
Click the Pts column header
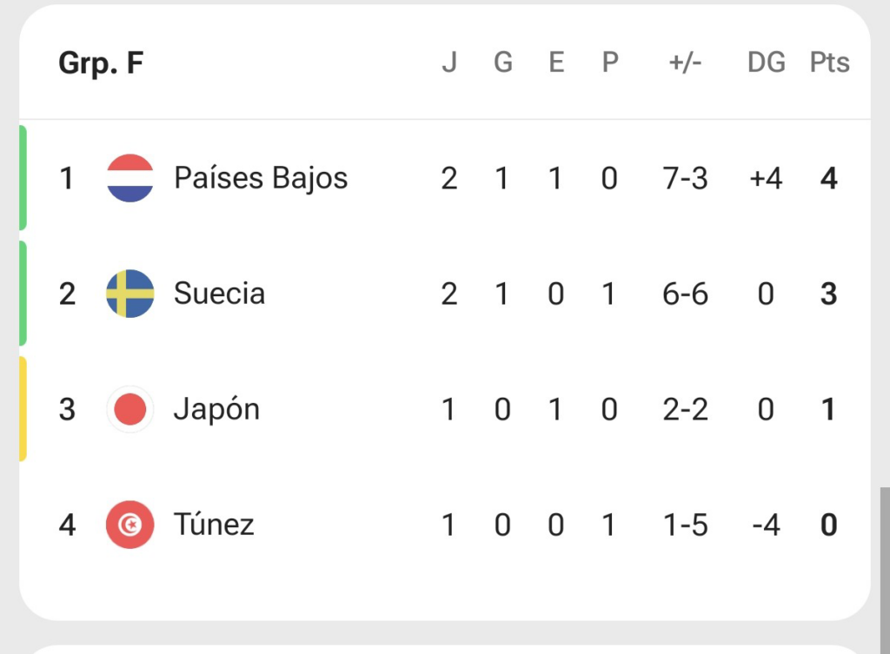point(829,62)
